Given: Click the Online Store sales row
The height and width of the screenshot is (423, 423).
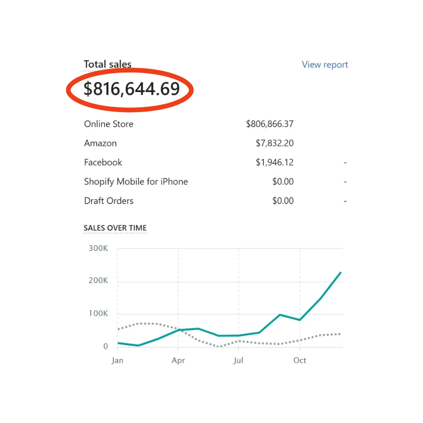Looking at the screenshot, I should point(215,124).
